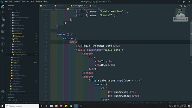Viewport: 192px width, 108px height.
Task: Open the Windows Start menu
Action: pos(2,106)
